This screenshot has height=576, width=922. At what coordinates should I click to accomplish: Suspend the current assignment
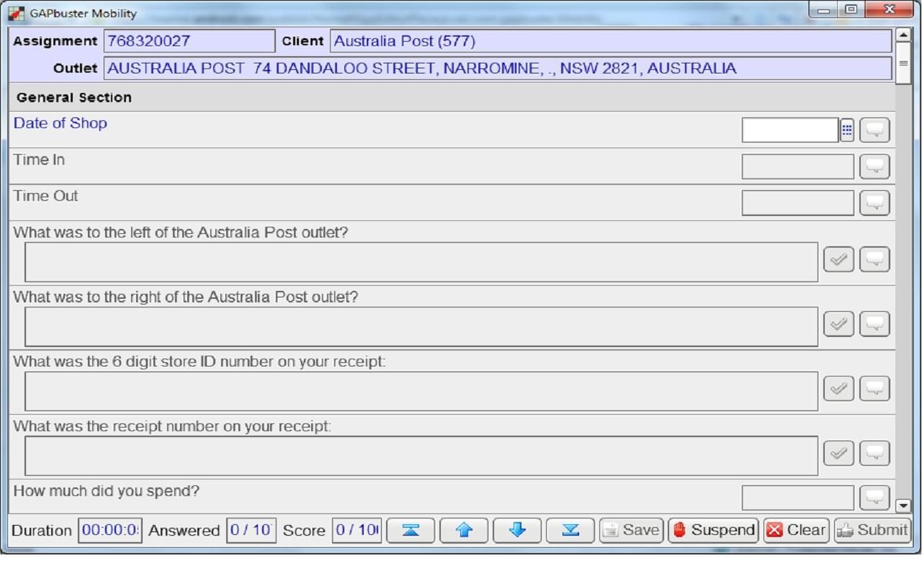[x=713, y=531]
